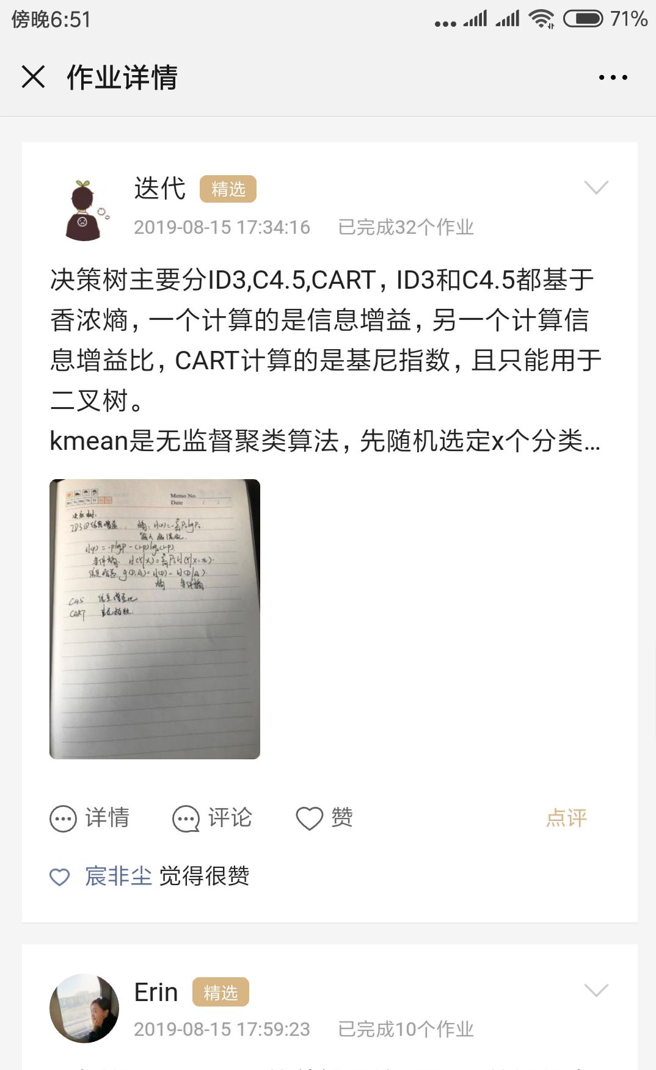Open 点评 review link

[566, 818]
